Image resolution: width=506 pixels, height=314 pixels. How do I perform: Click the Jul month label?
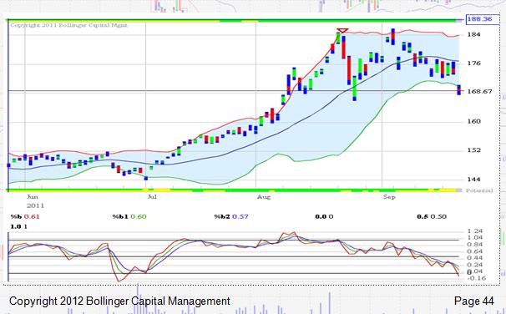point(152,197)
